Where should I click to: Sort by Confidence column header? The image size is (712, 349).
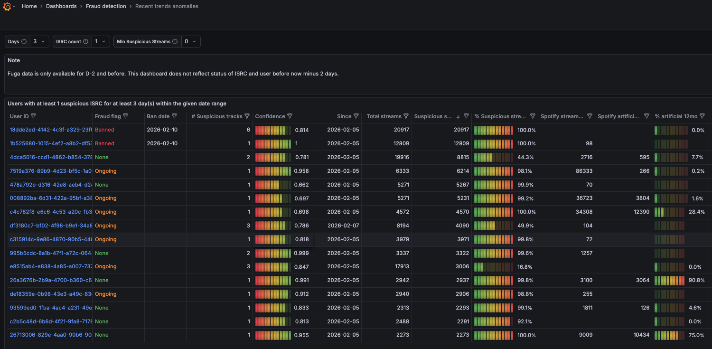(x=270, y=116)
